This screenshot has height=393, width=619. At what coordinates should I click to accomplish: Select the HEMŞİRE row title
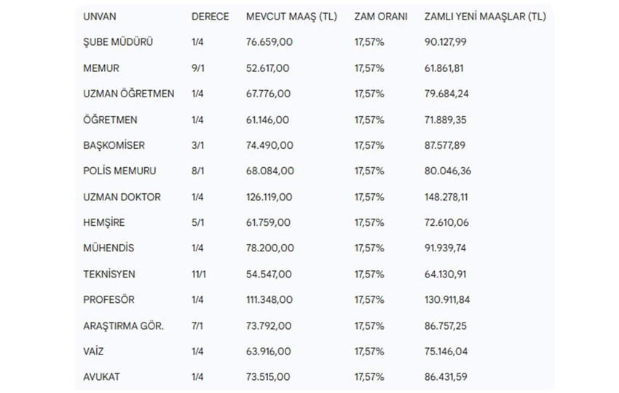coord(105,223)
